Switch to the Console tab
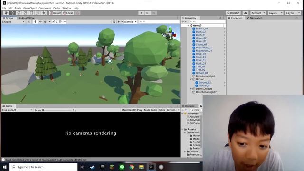Screen dimensions: 304x171 [x=188, y=106]
